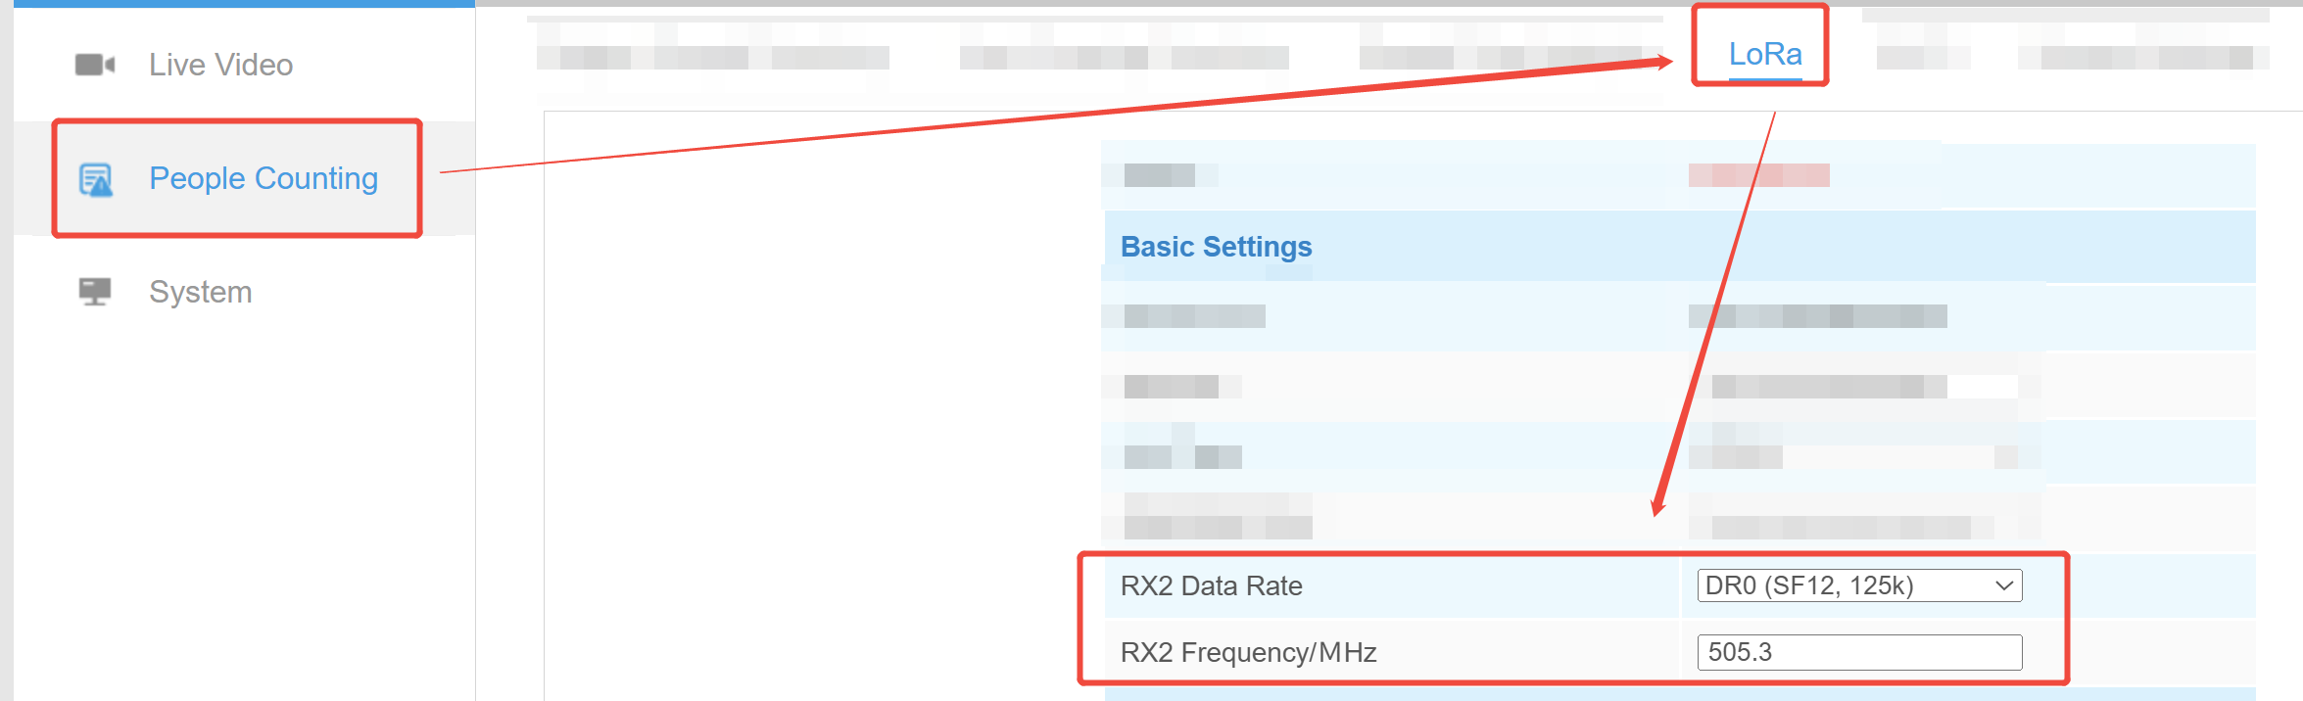Viewport: 2303px width, 701px height.
Task: Open the RX2 Data Rate dropdown
Action: coord(1858,585)
